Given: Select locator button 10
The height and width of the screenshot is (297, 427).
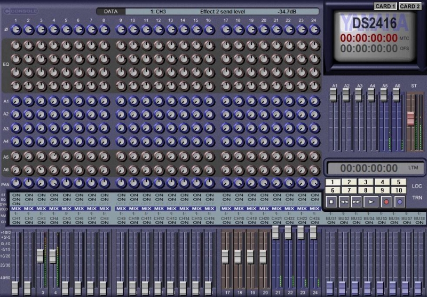Looking at the screenshot, I should [x=399, y=190].
